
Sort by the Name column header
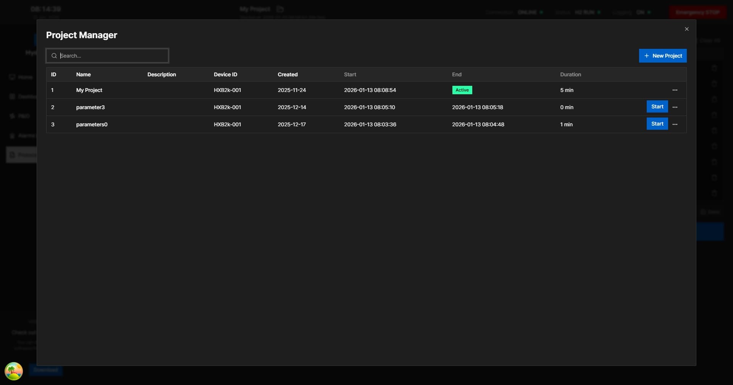(83, 74)
